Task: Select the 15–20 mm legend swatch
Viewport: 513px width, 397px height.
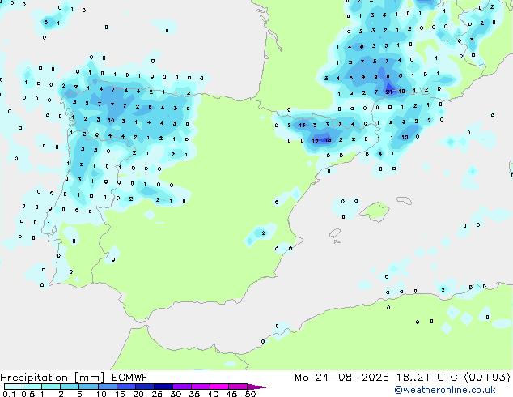Action: click(125, 386)
